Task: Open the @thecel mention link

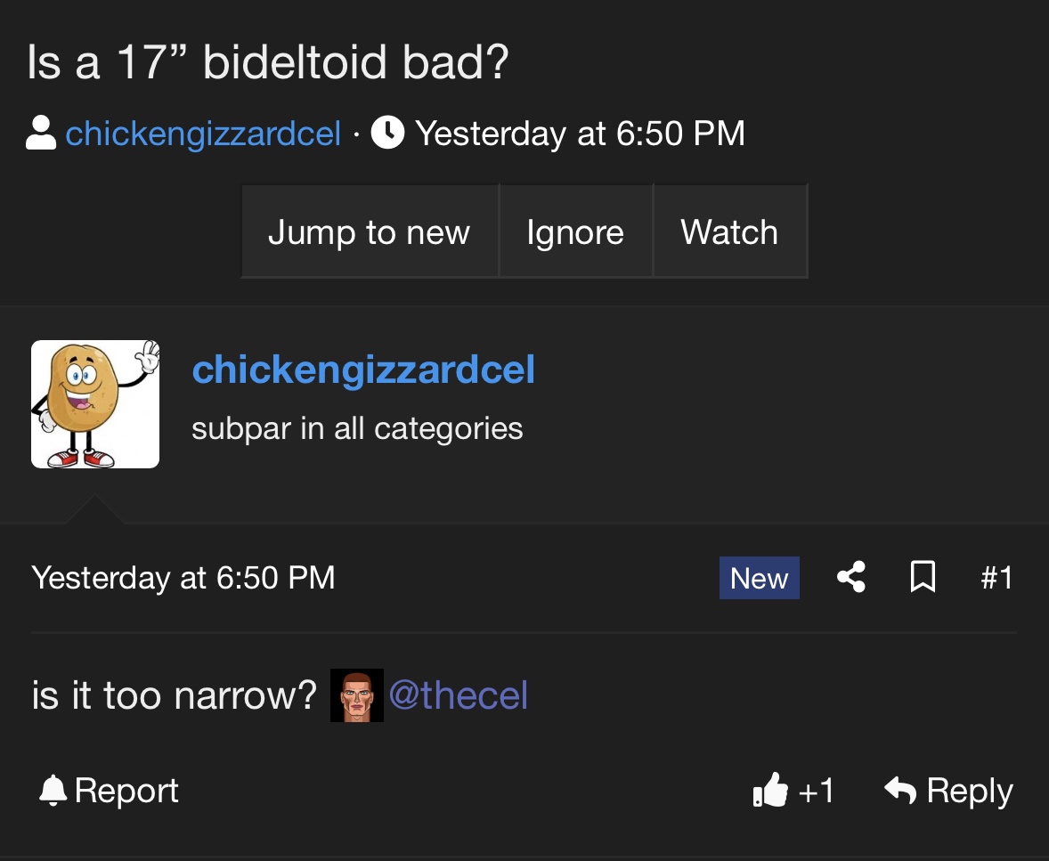Action: tap(459, 695)
